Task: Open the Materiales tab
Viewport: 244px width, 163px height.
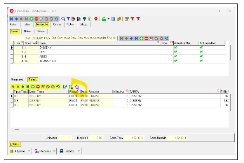Action: point(17,79)
